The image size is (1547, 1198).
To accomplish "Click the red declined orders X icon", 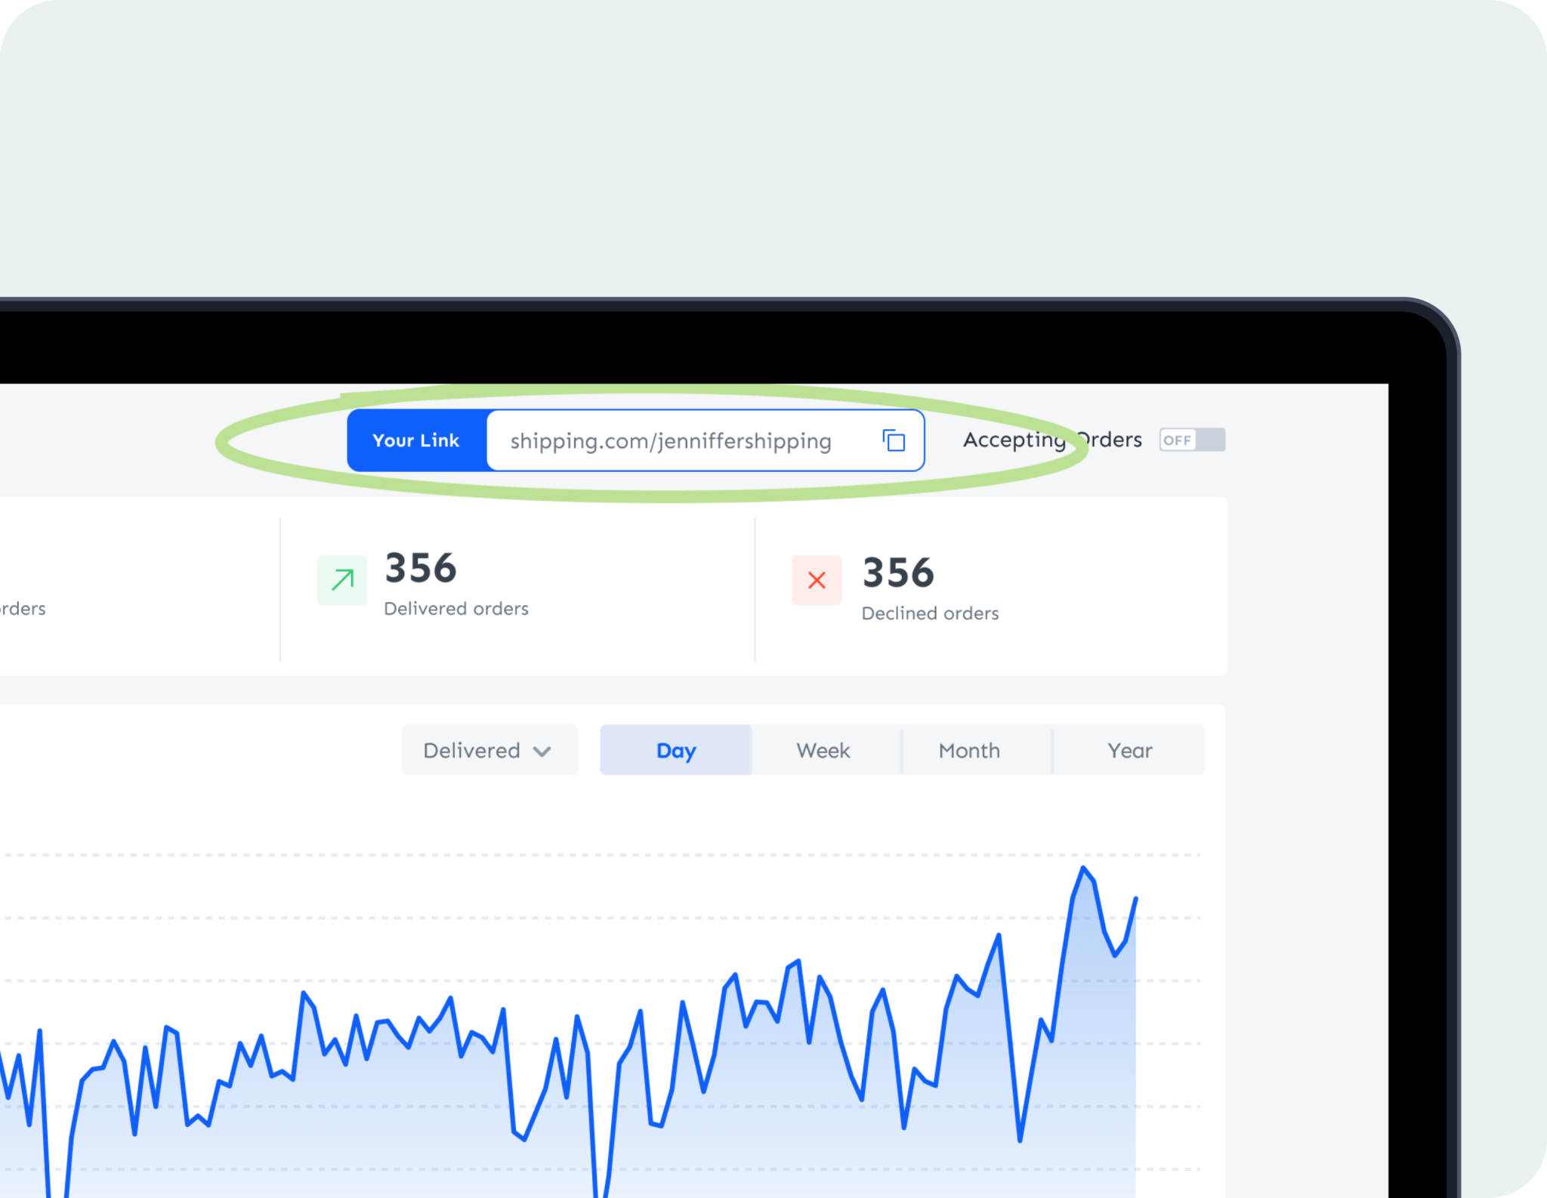I will pyautogui.click(x=817, y=580).
